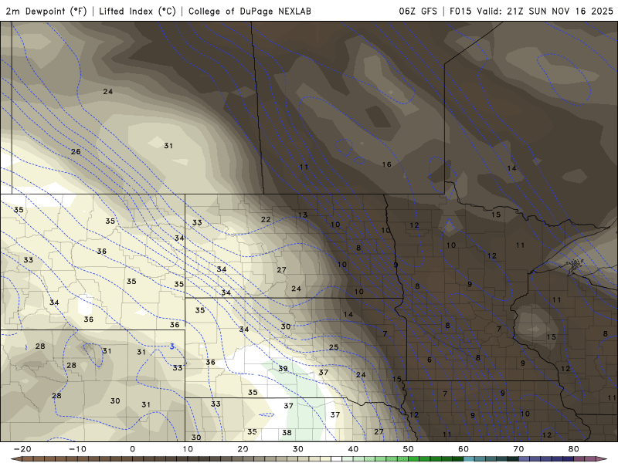Click the dewpoint value 38 on the map
This screenshot has width=618, height=463.
tap(287, 433)
